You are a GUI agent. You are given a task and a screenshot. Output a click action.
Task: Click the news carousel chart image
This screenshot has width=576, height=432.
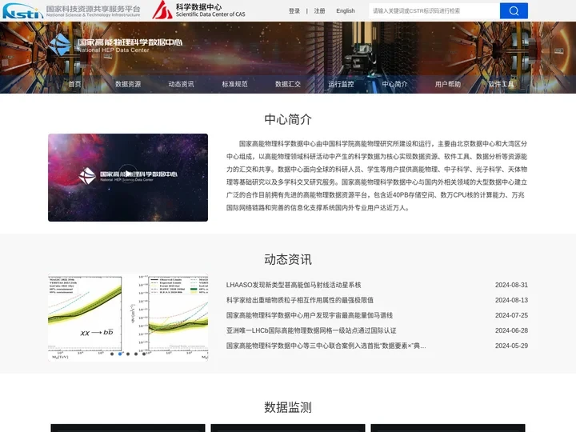pyautogui.click(x=128, y=318)
